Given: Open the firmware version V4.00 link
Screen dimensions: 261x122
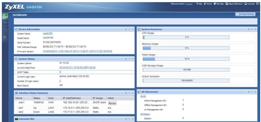Looking at the screenshot, I should 78,51.
